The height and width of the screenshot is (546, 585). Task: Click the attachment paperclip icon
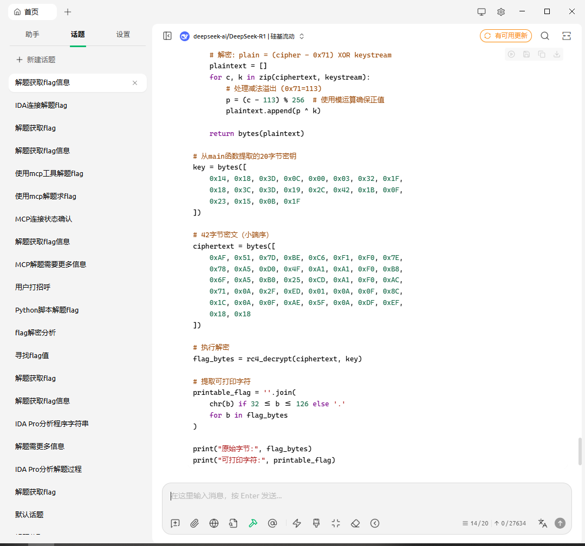point(194,523)
